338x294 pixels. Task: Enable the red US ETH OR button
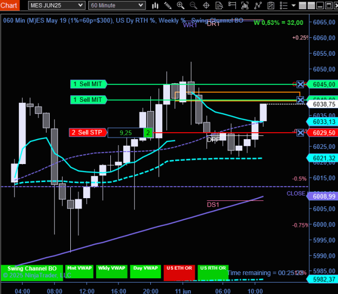click(x=180, y=272)
